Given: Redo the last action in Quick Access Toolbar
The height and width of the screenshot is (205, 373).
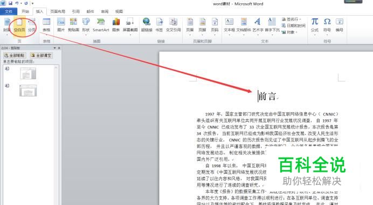Looking at the screenshot, I should (26, 3).
